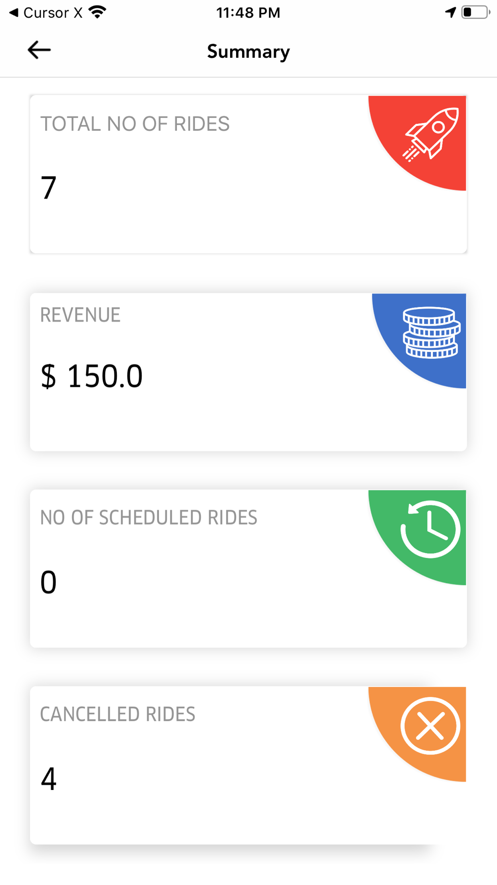Tap the $ 150.0 revenue amount
Screen dimensions: 497x885
point(91,376)
